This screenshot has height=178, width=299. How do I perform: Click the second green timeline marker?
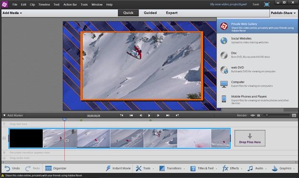click(150, 120)
